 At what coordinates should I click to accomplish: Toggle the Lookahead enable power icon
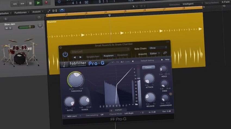170,94
